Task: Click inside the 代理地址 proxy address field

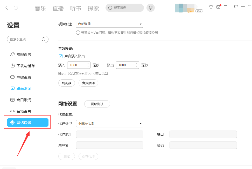Action: 109,134
